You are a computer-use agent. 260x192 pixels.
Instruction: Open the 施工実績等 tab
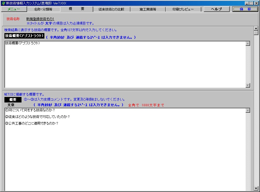[148, 9]
